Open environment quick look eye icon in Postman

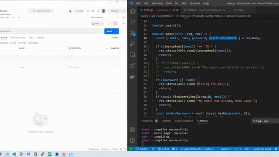pos(123,17)
